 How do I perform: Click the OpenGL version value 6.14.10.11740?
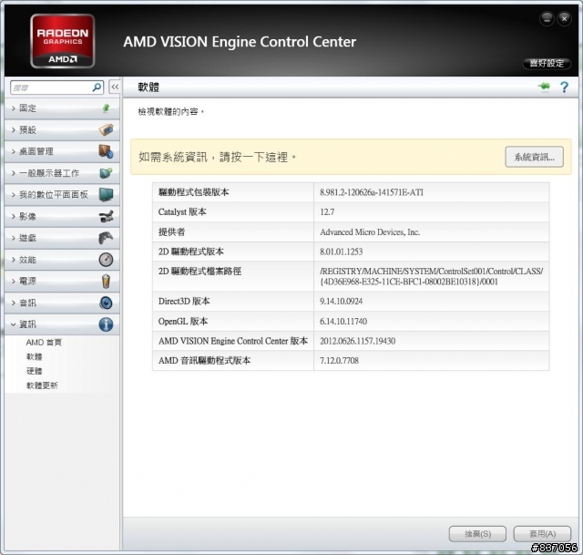coord(343,322)
